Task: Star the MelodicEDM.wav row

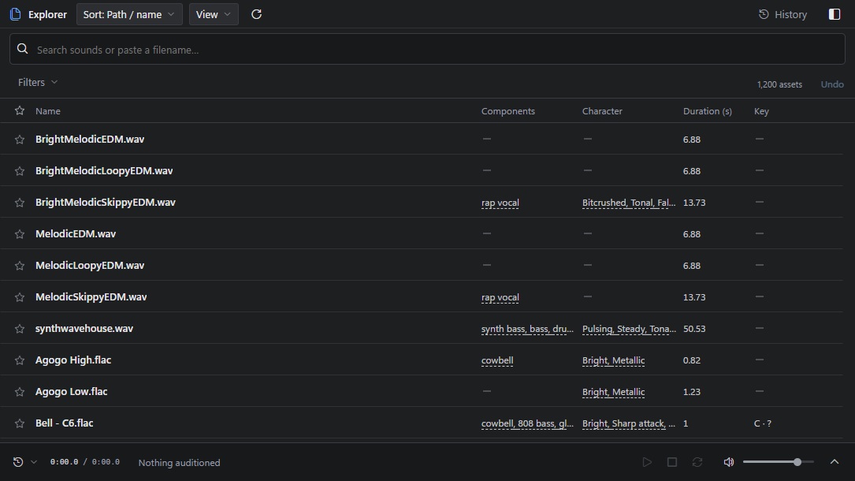Action: pos(20,234)
